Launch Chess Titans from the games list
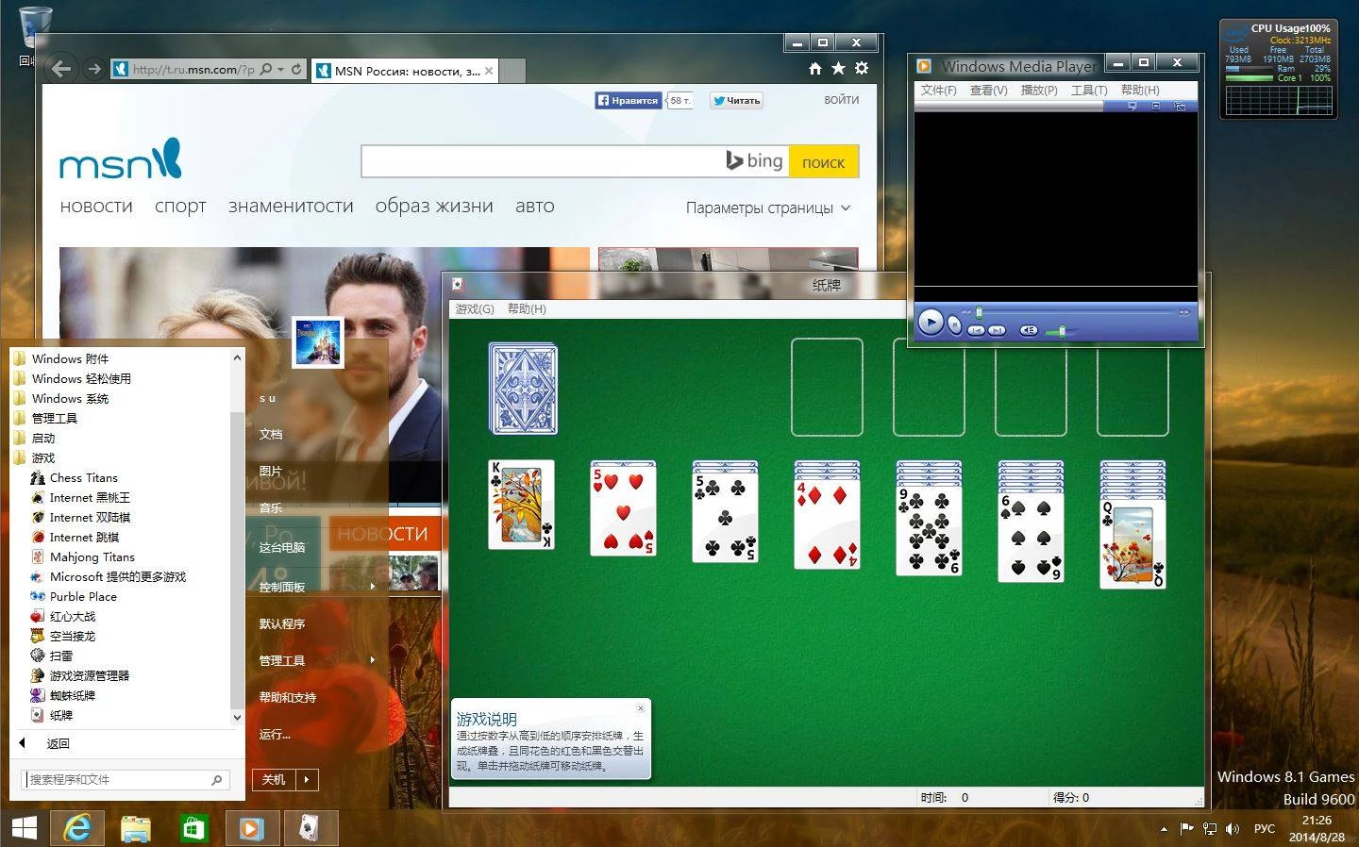Viewport: 1359px width, 847px height. pos(75,478)
